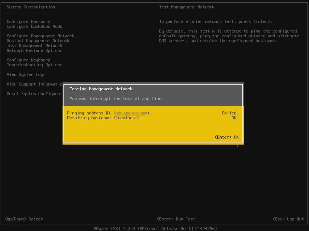This screenshot has width=309, height=231.
Task: Select the Configure Password menu entry
Action: 28,21
